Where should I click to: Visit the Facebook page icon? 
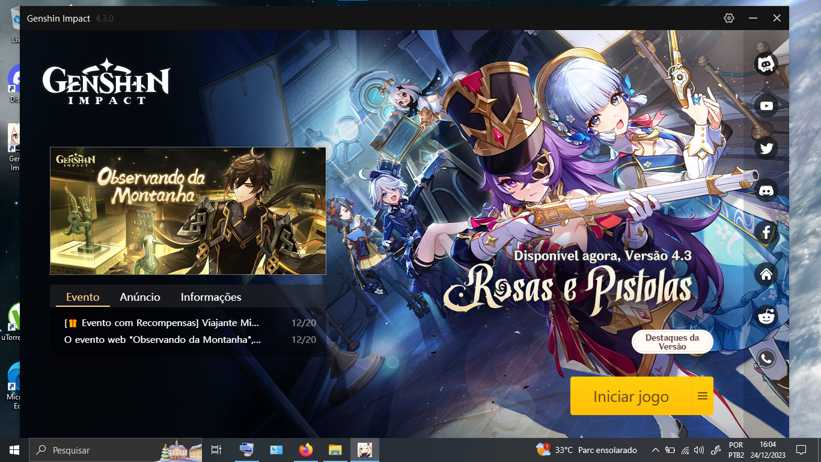tap(766, 232)
